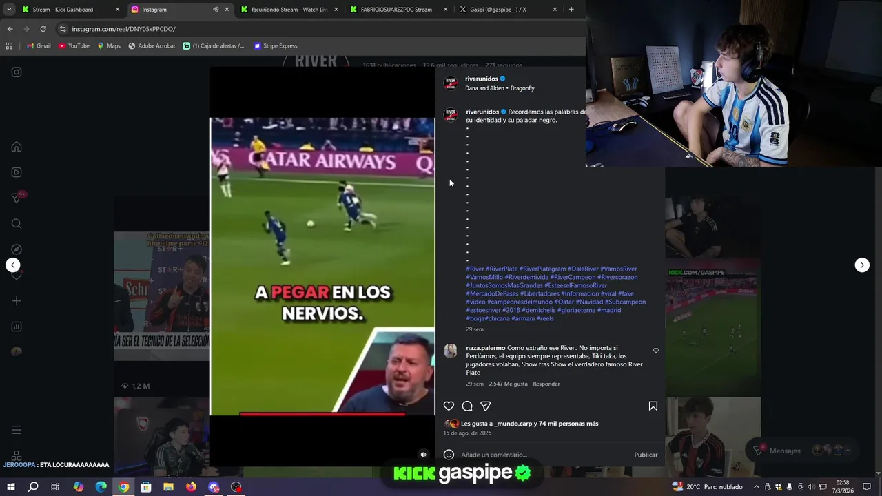View 2.547 Me gusta on comment
This screenshot has width=882, height=496.
click(508, 384)
